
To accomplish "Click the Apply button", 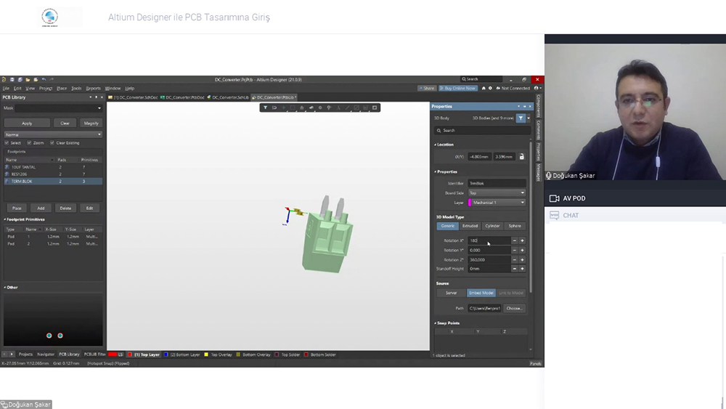I will tap(27, 123).
